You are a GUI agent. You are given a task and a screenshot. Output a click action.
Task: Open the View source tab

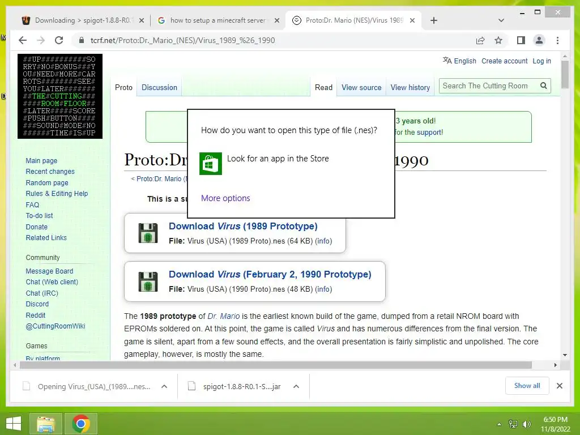[x=361, y=87]
